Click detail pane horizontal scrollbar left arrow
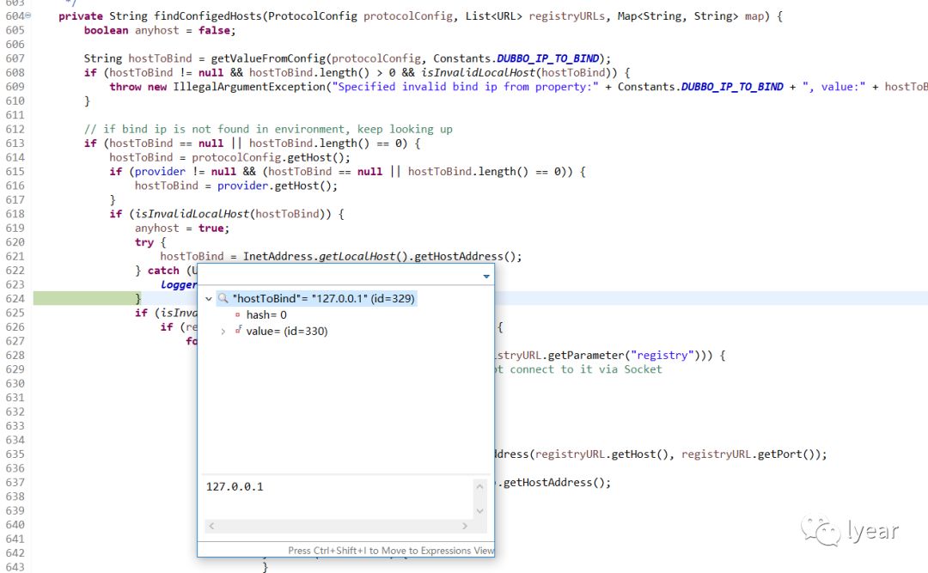This screenshot has height=573, width=928. coord(212,526)
